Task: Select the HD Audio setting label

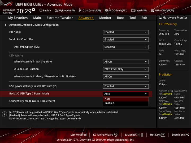Action: pyautogui.click(x=15, y=32)
